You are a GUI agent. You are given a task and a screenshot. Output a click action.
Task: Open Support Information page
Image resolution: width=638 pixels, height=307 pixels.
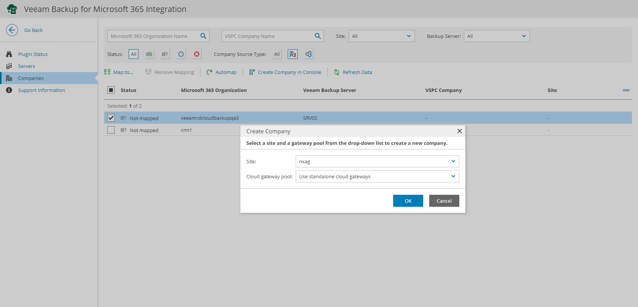41,90
